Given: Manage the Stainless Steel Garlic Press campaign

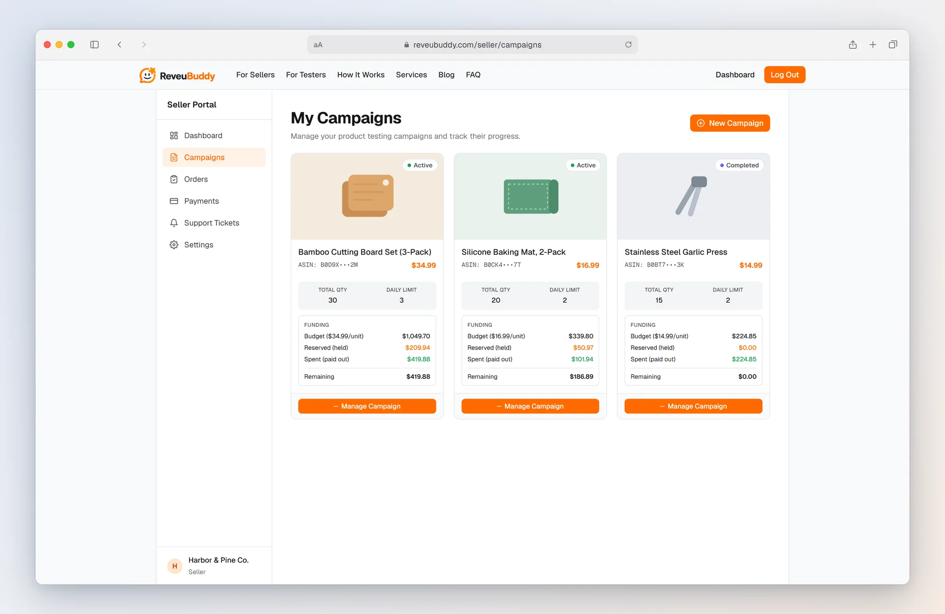Looking at the screenshot, I should (x=694, y=406).
